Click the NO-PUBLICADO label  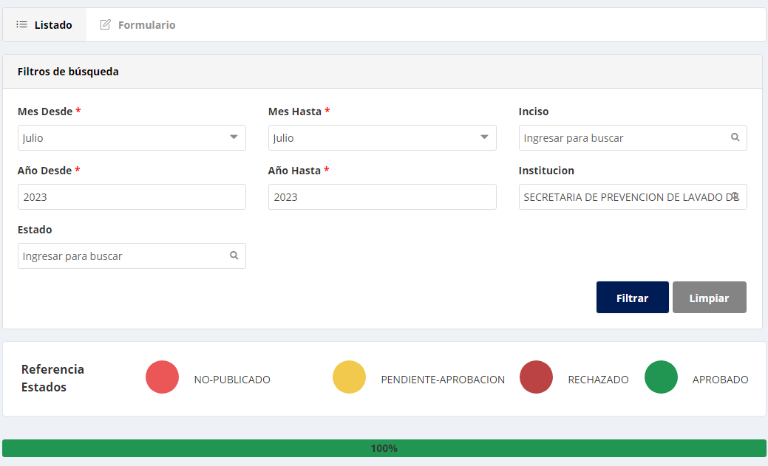pos(232,380)
